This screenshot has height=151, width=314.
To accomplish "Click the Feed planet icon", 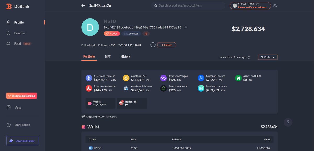I will 8,44.
